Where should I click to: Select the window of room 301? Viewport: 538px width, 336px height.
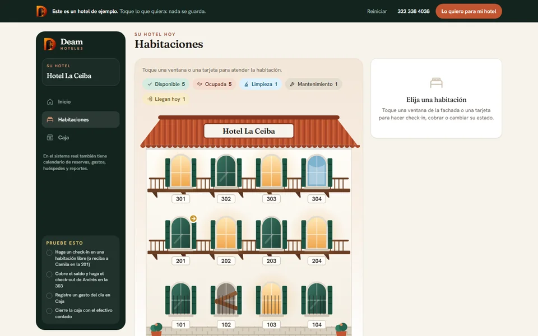(x=181, y=171)
